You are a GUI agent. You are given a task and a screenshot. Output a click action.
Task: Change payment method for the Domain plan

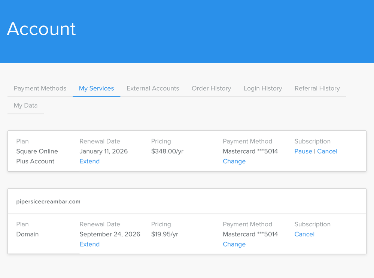[234, 244]
